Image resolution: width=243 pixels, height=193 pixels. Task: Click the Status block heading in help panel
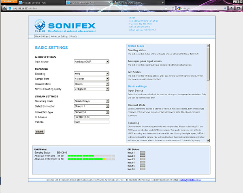click(136, 46)
